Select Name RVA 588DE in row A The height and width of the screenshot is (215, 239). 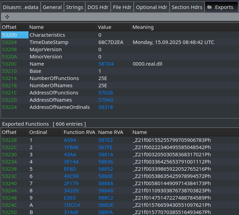pos(106,205)
